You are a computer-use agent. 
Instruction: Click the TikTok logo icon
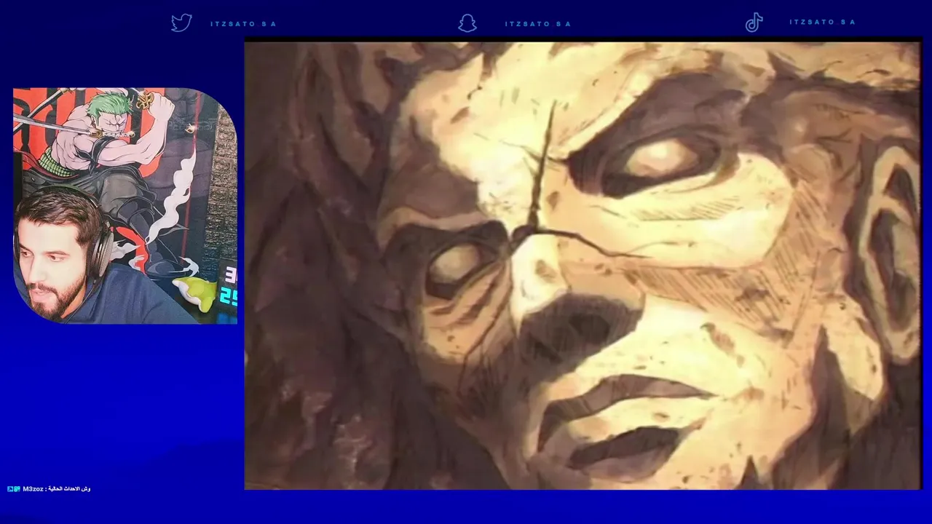(x=754, y=23)
